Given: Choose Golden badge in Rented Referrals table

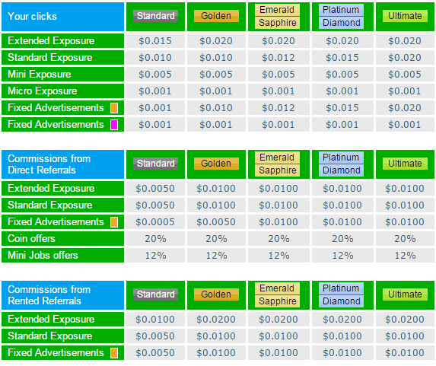Looking at the screenshot, I should pyautogui.click(x=216, y=294).
